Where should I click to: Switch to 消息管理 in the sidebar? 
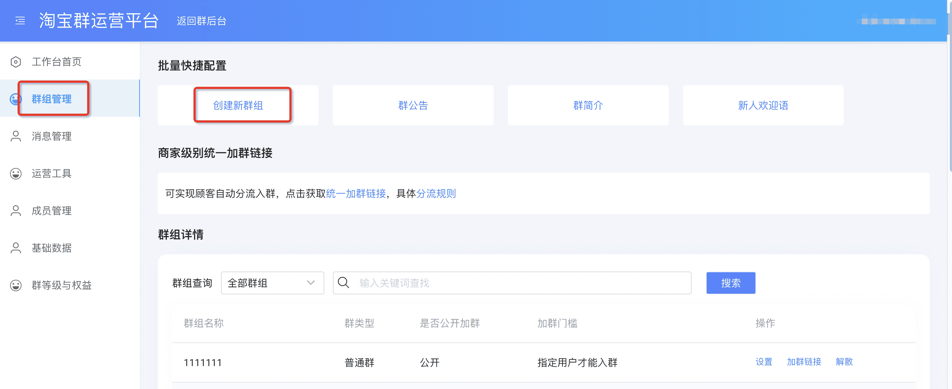click(51, 136)
